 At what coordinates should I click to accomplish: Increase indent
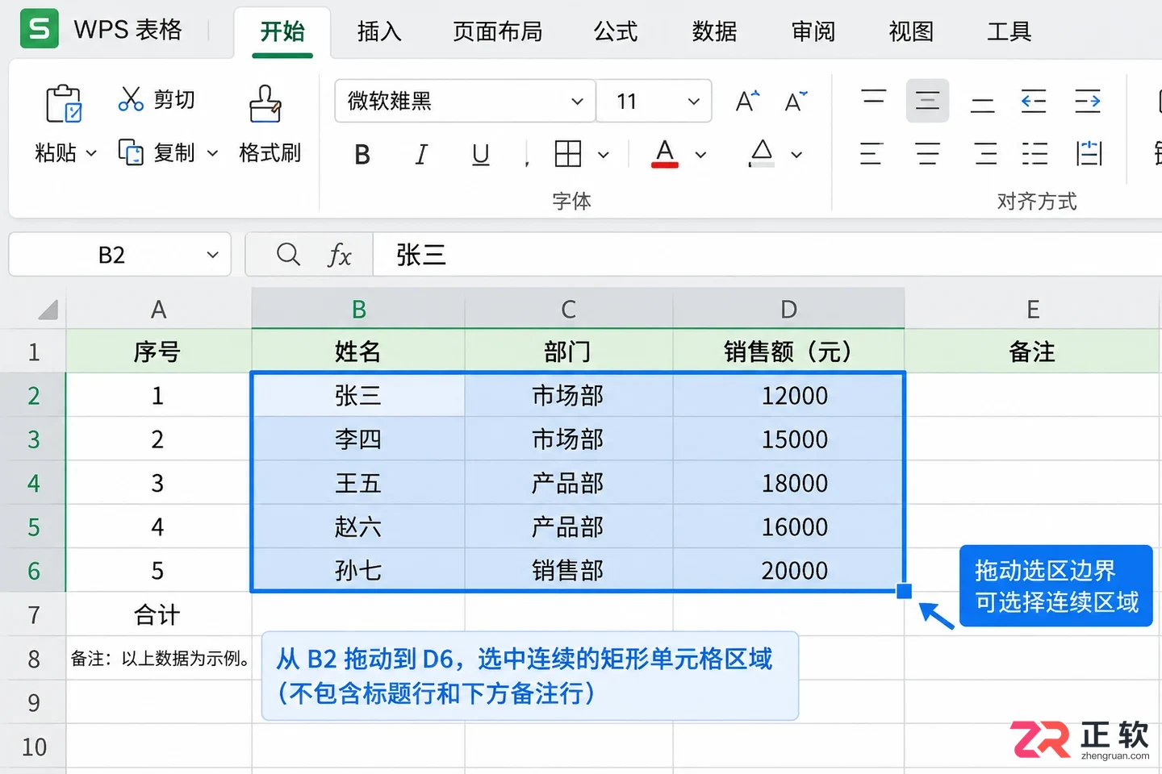[1088, 101]
